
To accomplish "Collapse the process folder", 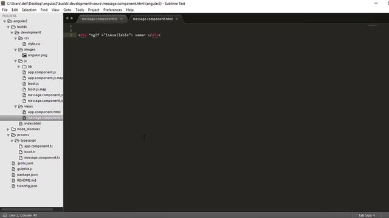I will coord(8,135).
